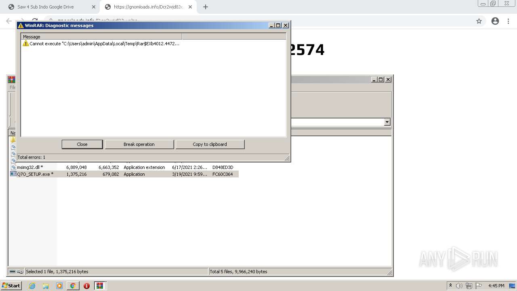Maximize the Diagnostic messages window
The width and height of the screenshot is (517, 291).
[x=278, y=25]
